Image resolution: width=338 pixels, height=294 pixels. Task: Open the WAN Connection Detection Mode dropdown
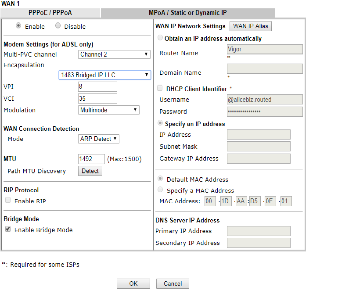(99, 139)
